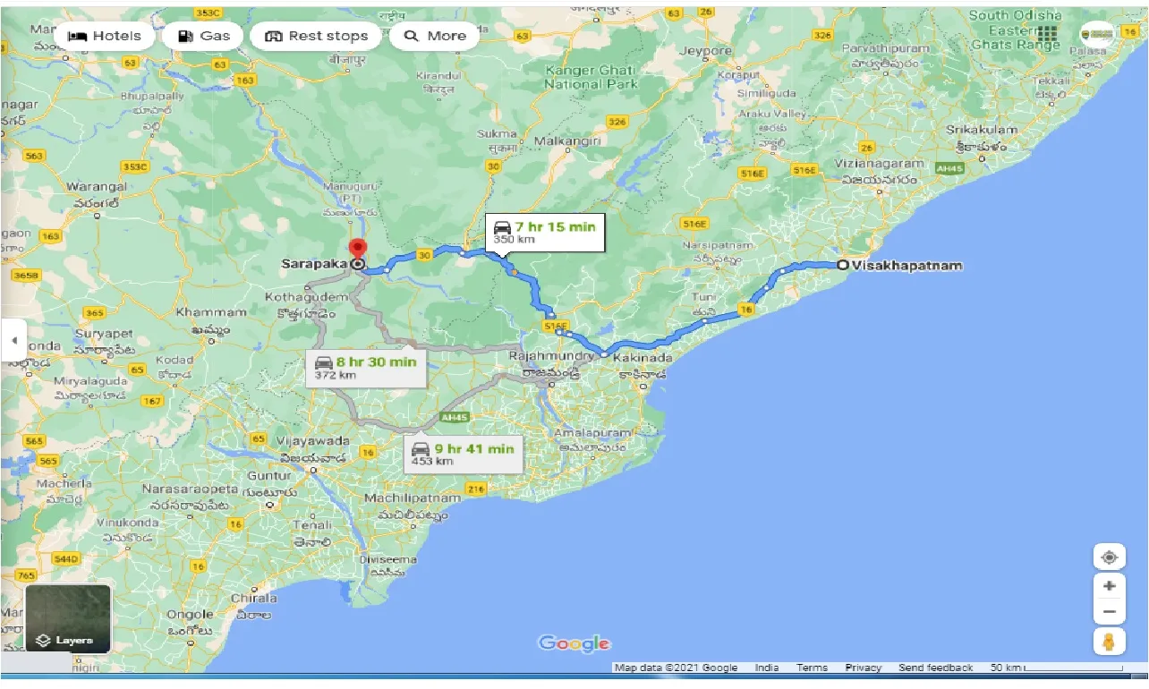Select the 7 hr 15 min route label

(544, 233)
